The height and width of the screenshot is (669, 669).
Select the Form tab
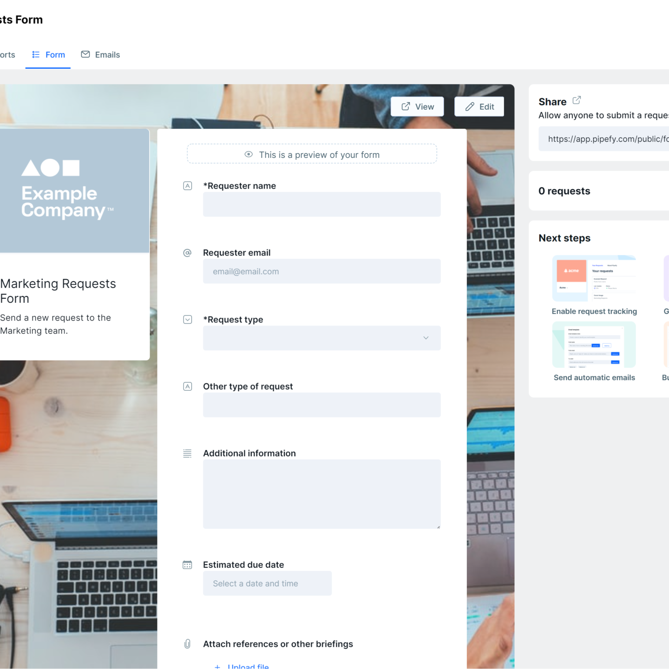pyautogui.click(x=48, y=55)
